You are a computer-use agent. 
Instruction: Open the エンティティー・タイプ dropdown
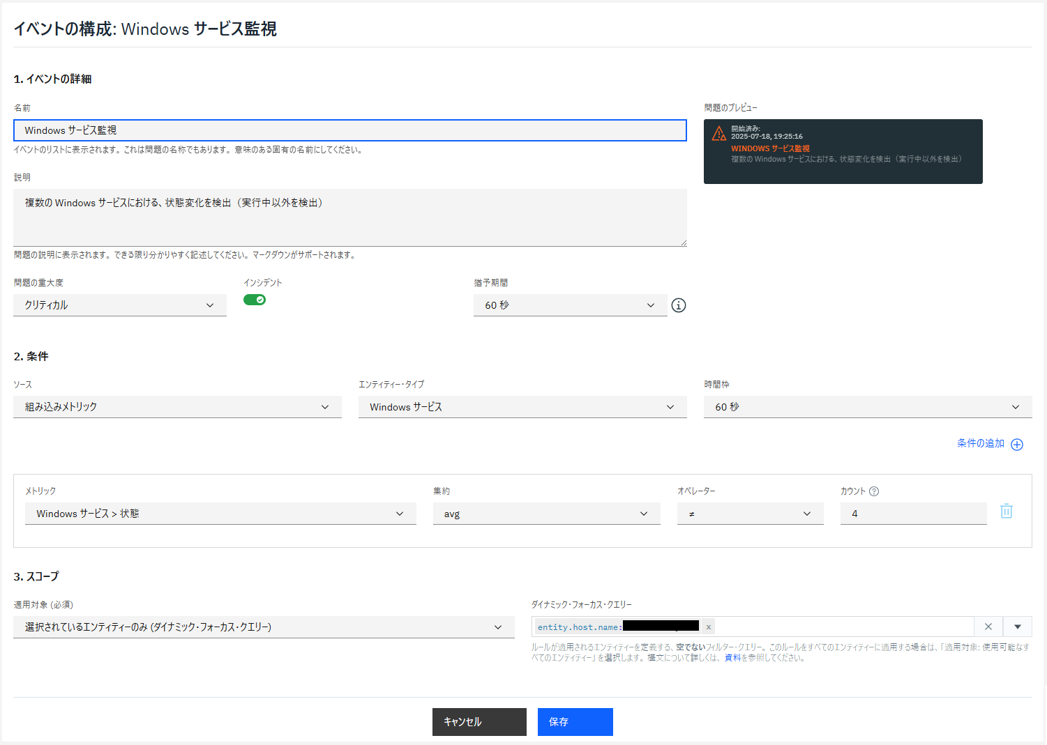pyautogui.click(x=522, y=407)
